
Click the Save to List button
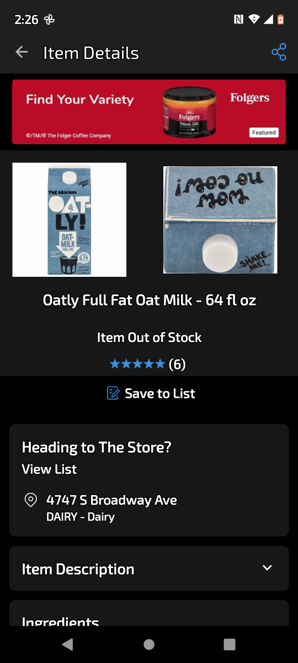[x=151, y=393]
